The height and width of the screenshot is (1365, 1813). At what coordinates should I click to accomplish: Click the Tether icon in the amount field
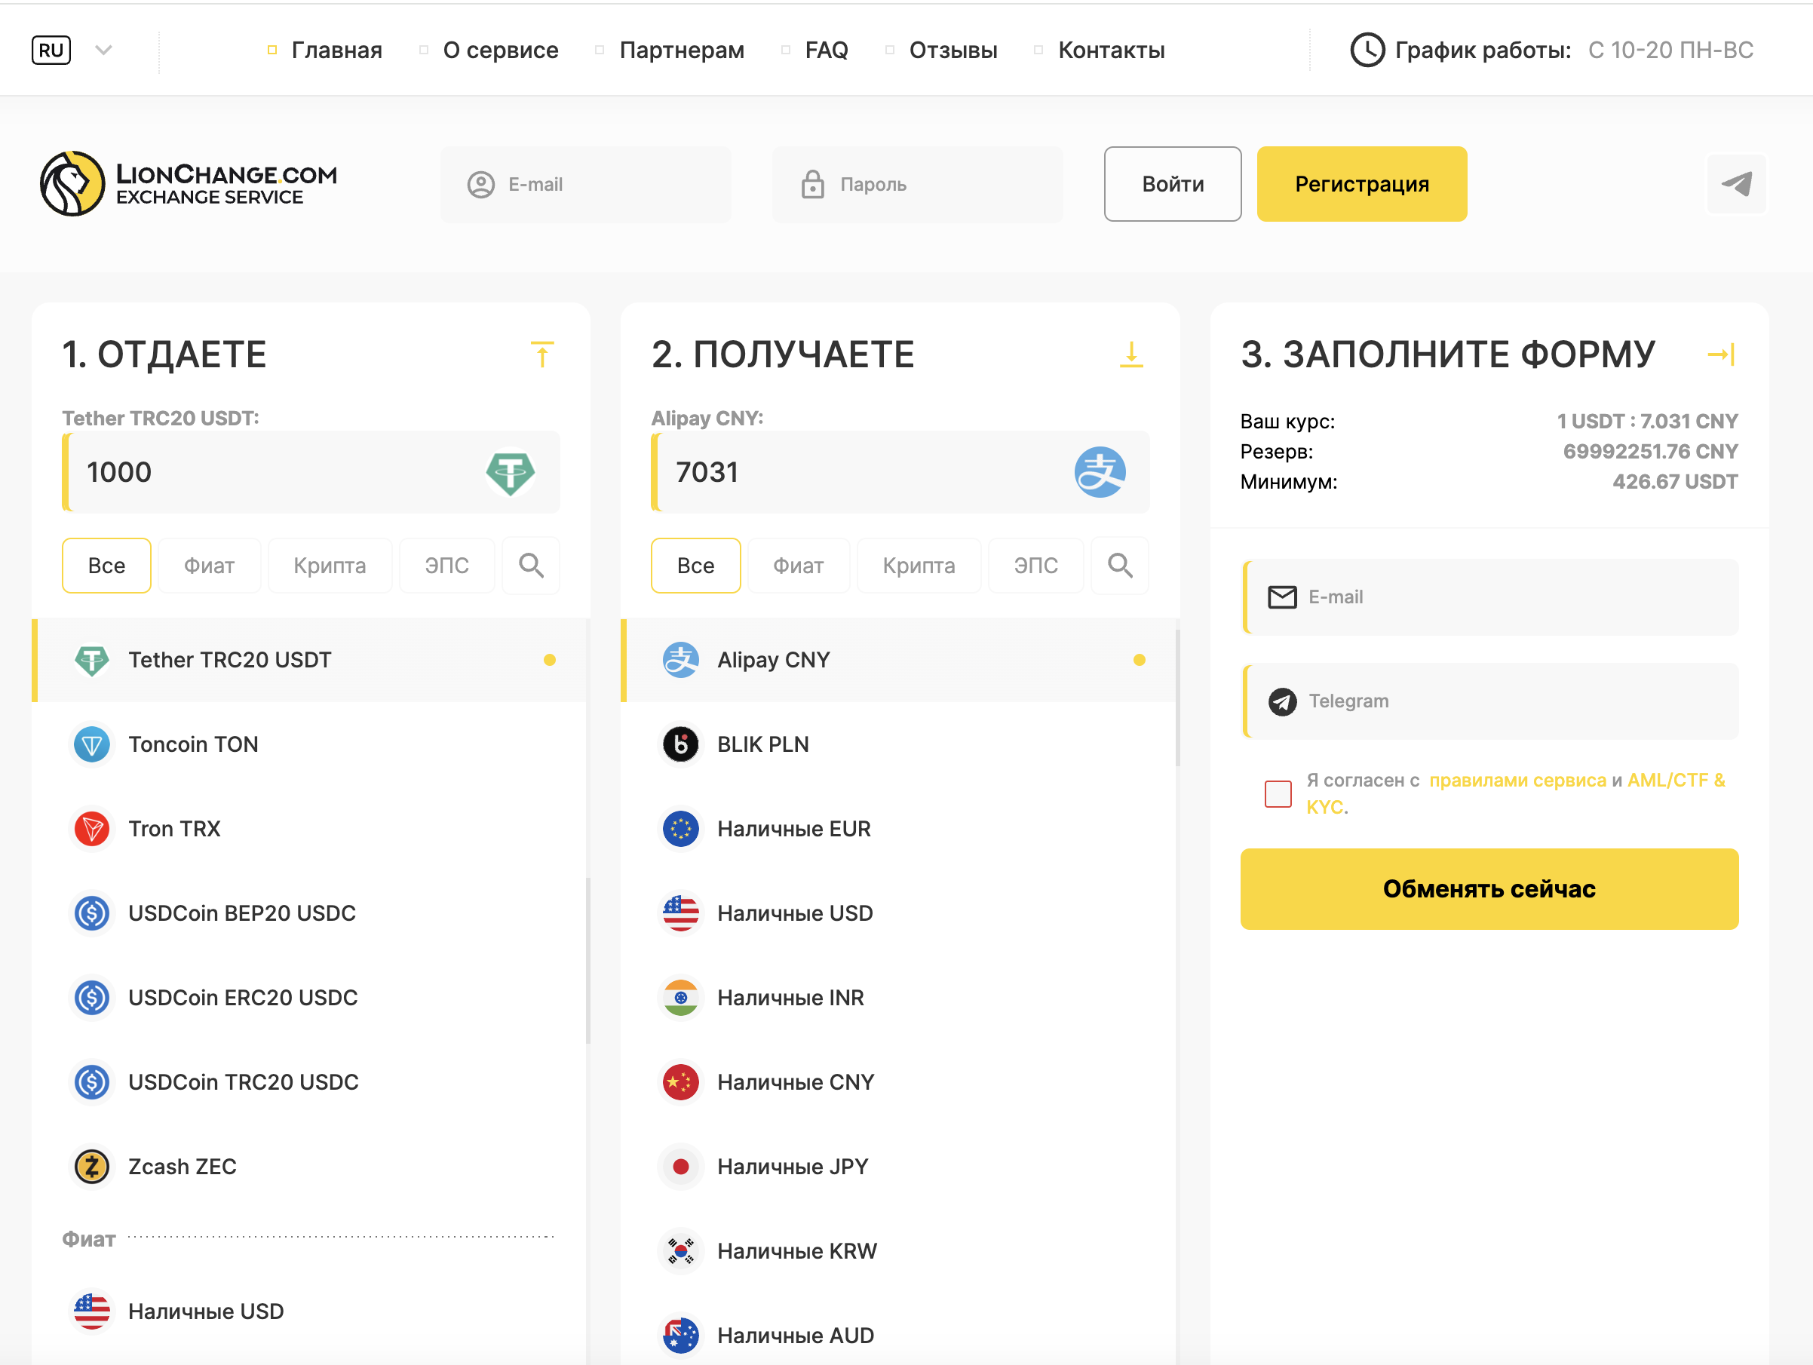[x=510, y=472]
